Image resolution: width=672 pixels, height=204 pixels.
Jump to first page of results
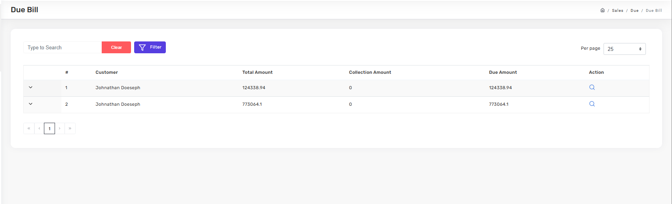[x=29, y=128]
